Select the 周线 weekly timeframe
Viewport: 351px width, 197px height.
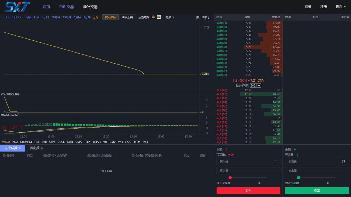pos(29,17)
